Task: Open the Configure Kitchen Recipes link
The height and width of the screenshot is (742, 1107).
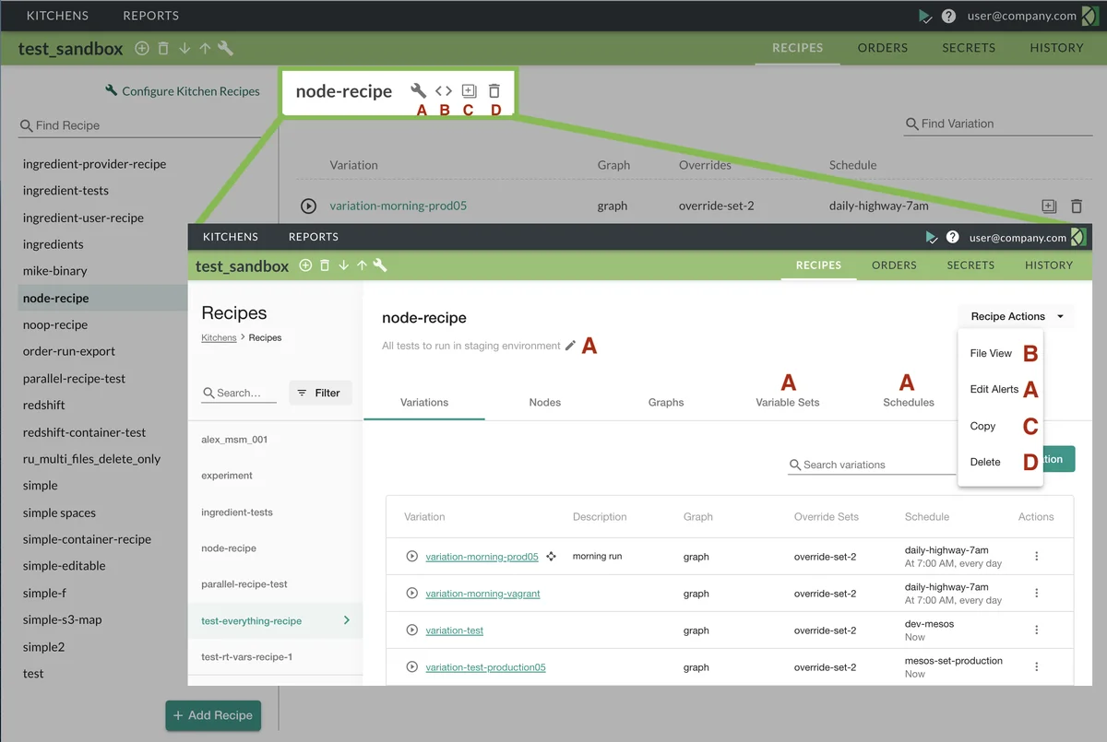Action: 183,91
